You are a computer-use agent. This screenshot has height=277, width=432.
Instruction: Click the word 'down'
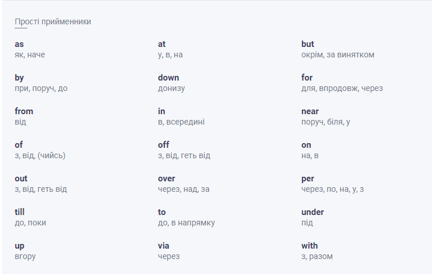[x=168, y=78]
